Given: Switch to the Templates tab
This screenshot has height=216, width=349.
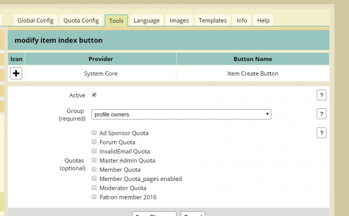Looking at the screenshot, I should (212, 21).
